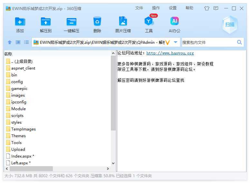Click the app icon in the title bar

(x=8, y=8)
